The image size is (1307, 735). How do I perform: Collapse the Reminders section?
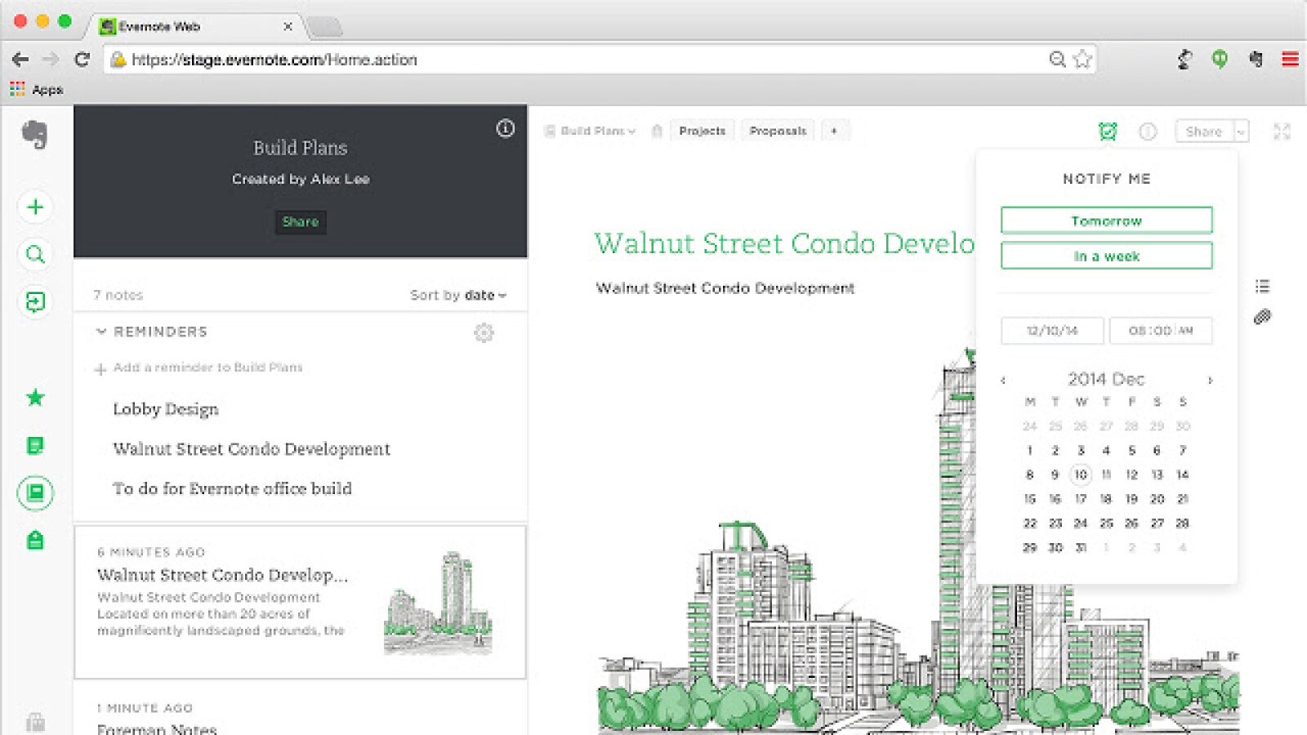pos(101,332)
